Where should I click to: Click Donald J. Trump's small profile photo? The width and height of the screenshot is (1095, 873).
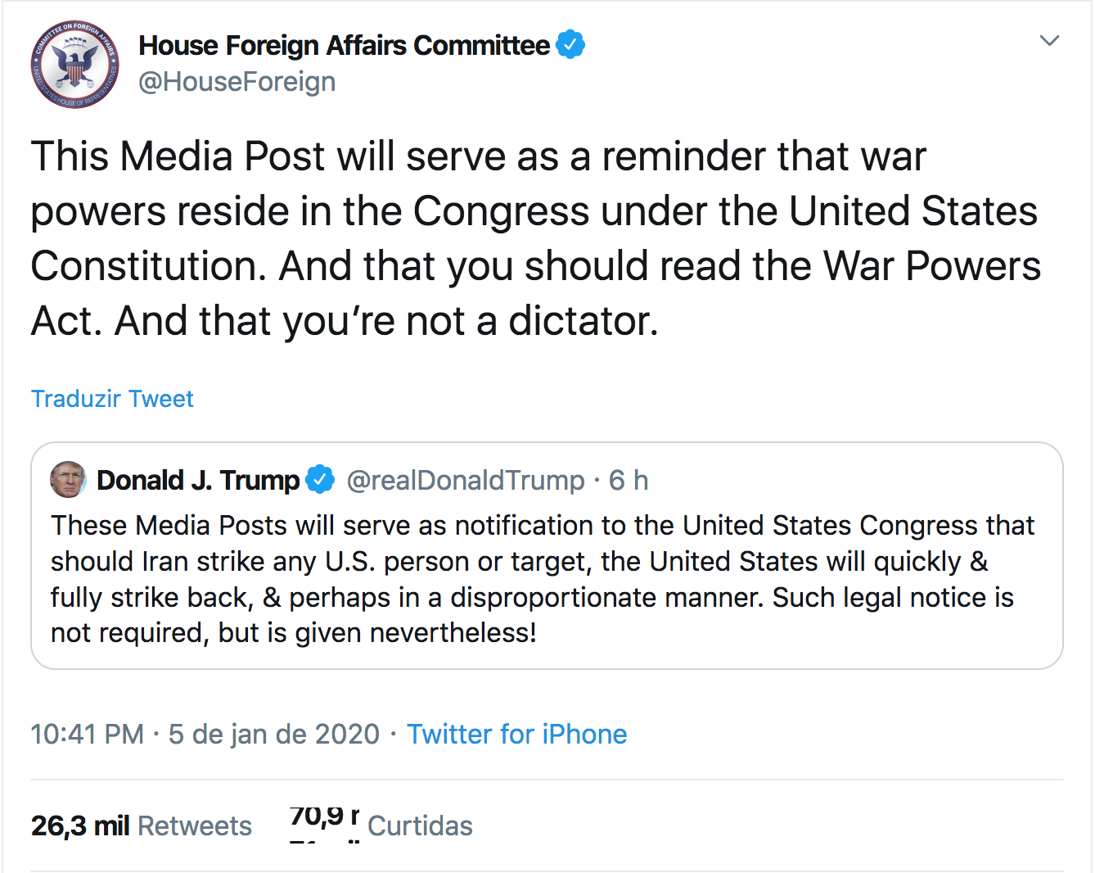tap(68, 479)
